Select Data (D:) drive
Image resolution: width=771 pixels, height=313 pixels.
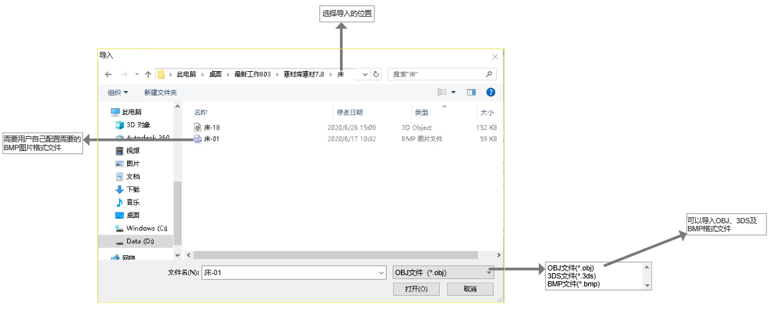136,241
